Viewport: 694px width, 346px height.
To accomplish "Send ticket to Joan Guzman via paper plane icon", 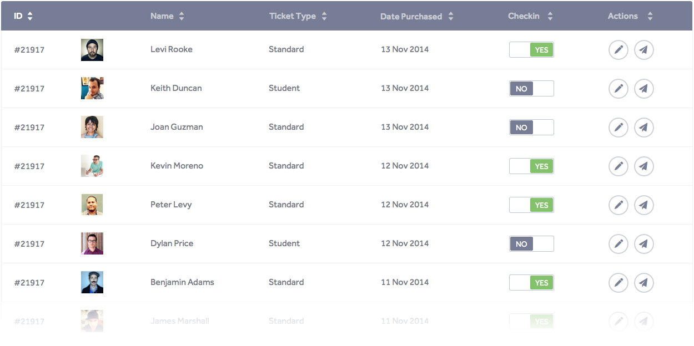I will (x=644, y=128).
